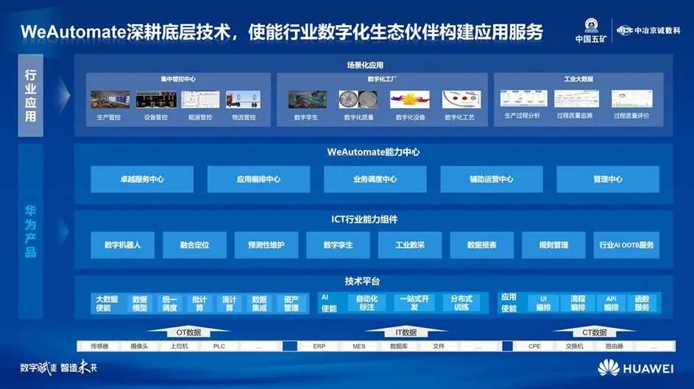694x389 pixels.
Task: Click the 分布式训练 item
Action: (461, 303)
